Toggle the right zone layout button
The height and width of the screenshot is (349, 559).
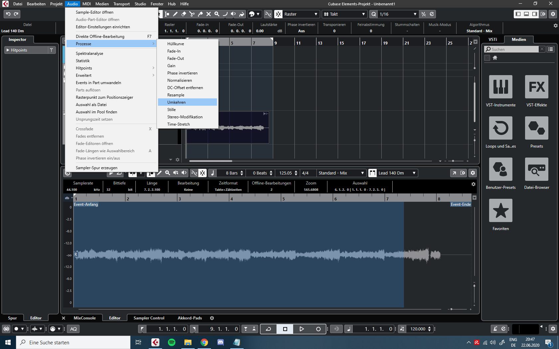coord(535,14)
